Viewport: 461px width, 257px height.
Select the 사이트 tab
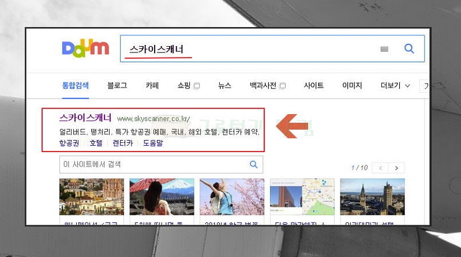(314, 85)
